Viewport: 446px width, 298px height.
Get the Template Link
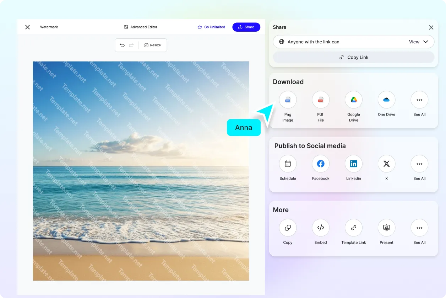pos(354,228)
